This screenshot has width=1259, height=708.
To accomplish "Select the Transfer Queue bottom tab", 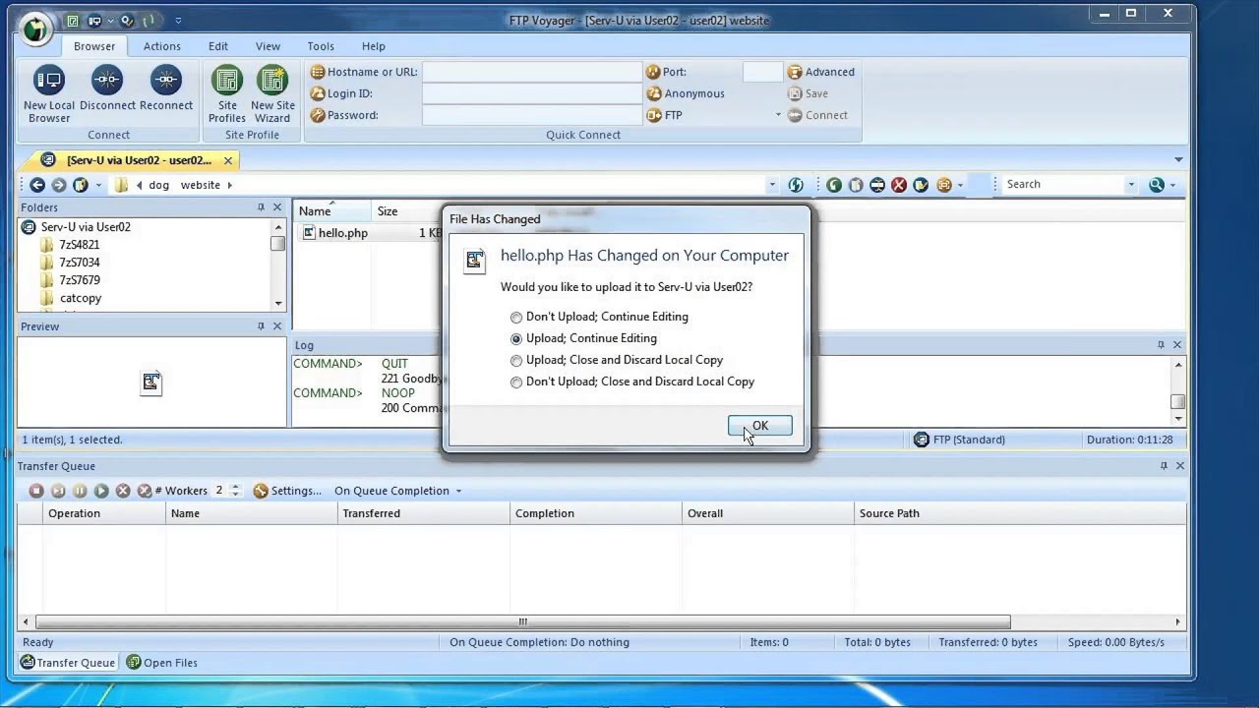I will [x=68, y=663].
